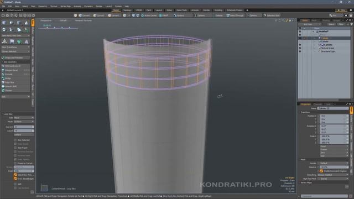Open the Item Menu New Item dropdown

[x=15, y=35]
